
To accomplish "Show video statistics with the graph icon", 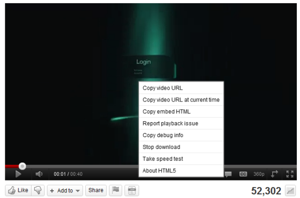I will click(x=291, y=191).
